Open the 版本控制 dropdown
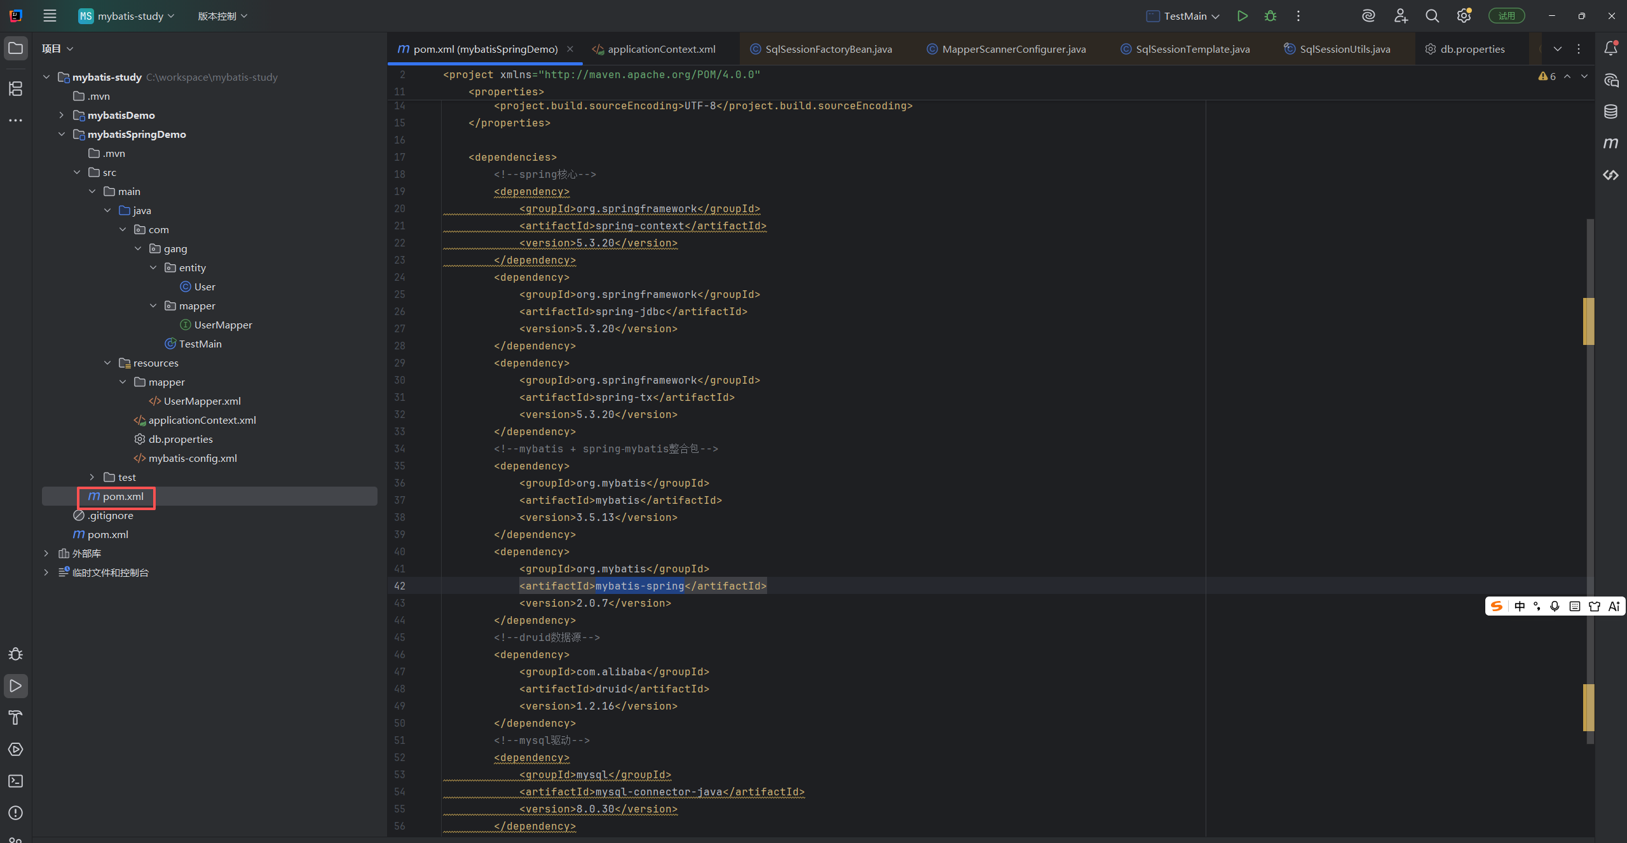1627x843 pixels. 222,16
